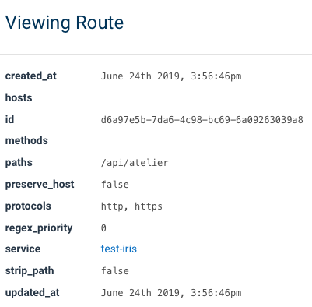Screen dimensions: 312x307
Task: Click the Viewing Route heading
Action: pos(65,23)
